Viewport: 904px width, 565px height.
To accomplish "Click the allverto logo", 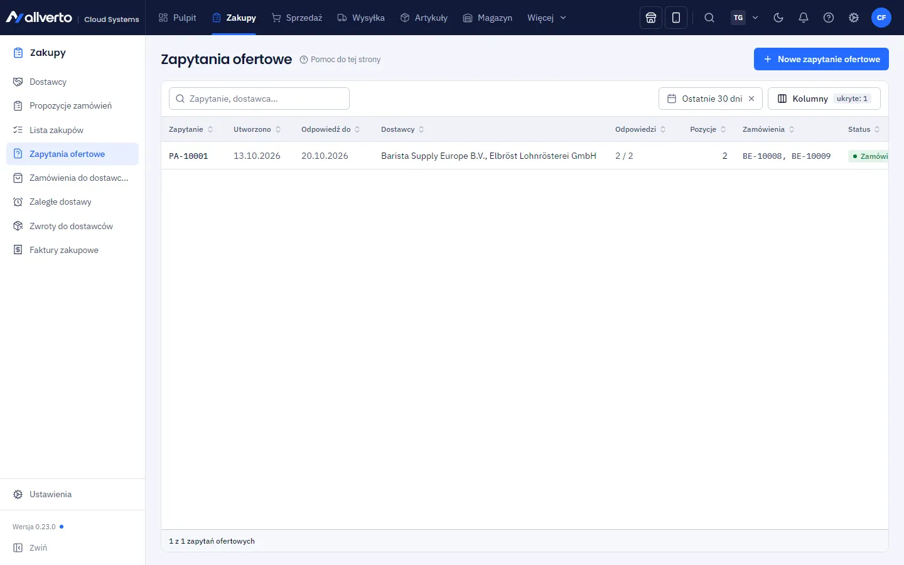I will (39, 18).
